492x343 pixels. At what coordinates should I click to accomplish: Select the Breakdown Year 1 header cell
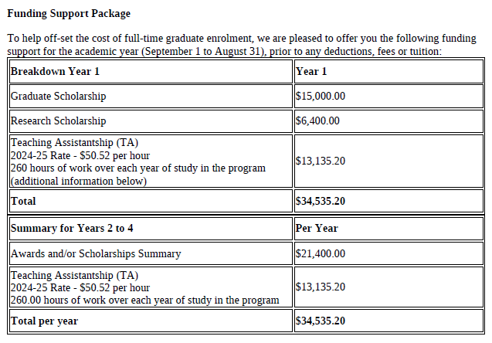pos(151,72)
